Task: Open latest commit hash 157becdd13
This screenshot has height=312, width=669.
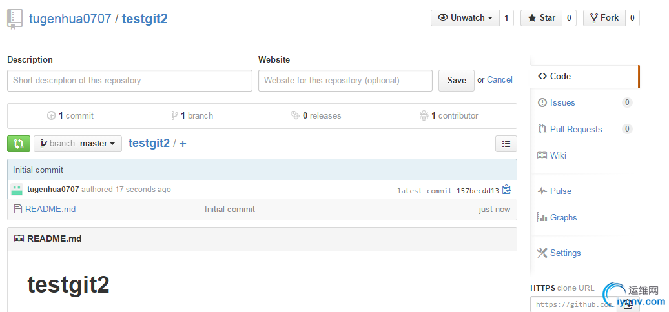Action: coord(477,191)
